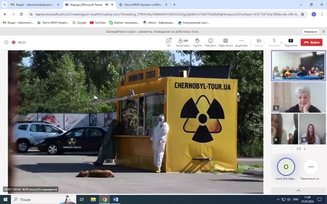
Task: Go to next page of participant videos
Action: coord(305,149)
